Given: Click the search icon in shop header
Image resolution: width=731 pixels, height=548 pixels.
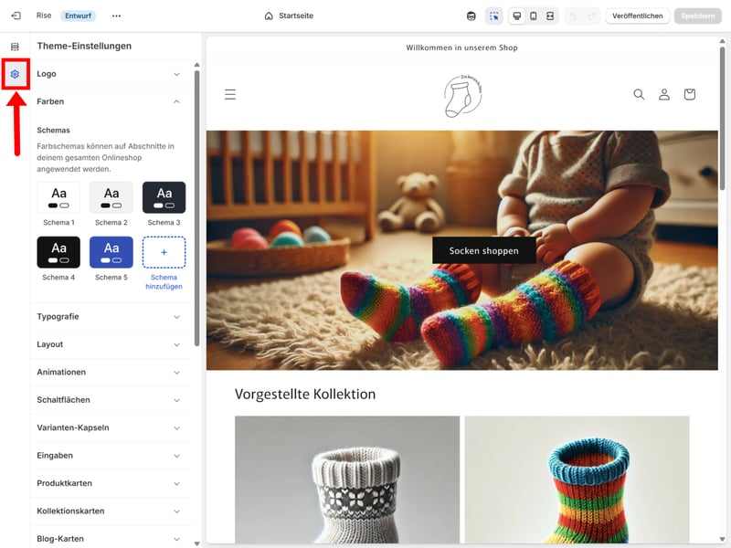Looking at the screenshot, I should 639,94.
